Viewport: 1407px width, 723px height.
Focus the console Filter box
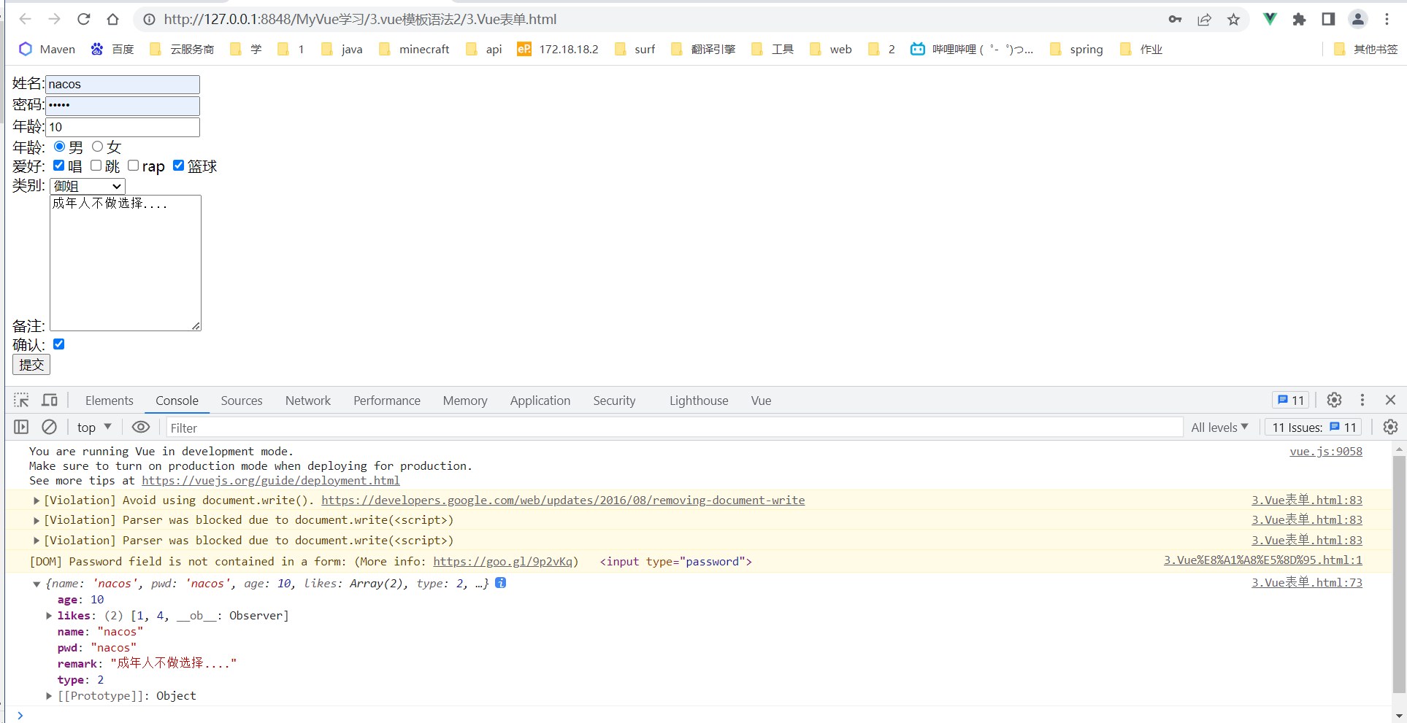pyautogui.click(x=675, y=428)
